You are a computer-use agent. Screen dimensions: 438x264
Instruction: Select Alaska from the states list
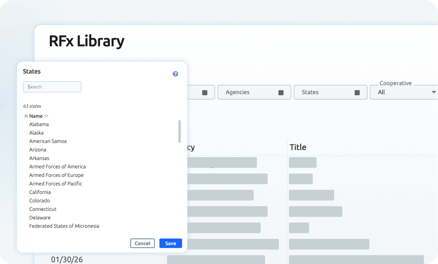[36, 133]
